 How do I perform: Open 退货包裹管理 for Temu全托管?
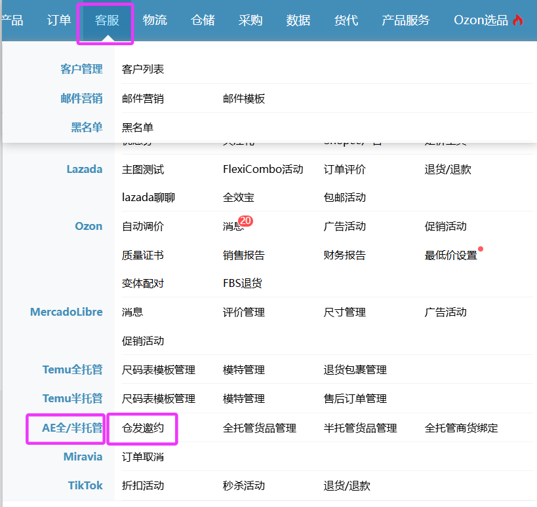pyautogui.click(x=355, y=370)
